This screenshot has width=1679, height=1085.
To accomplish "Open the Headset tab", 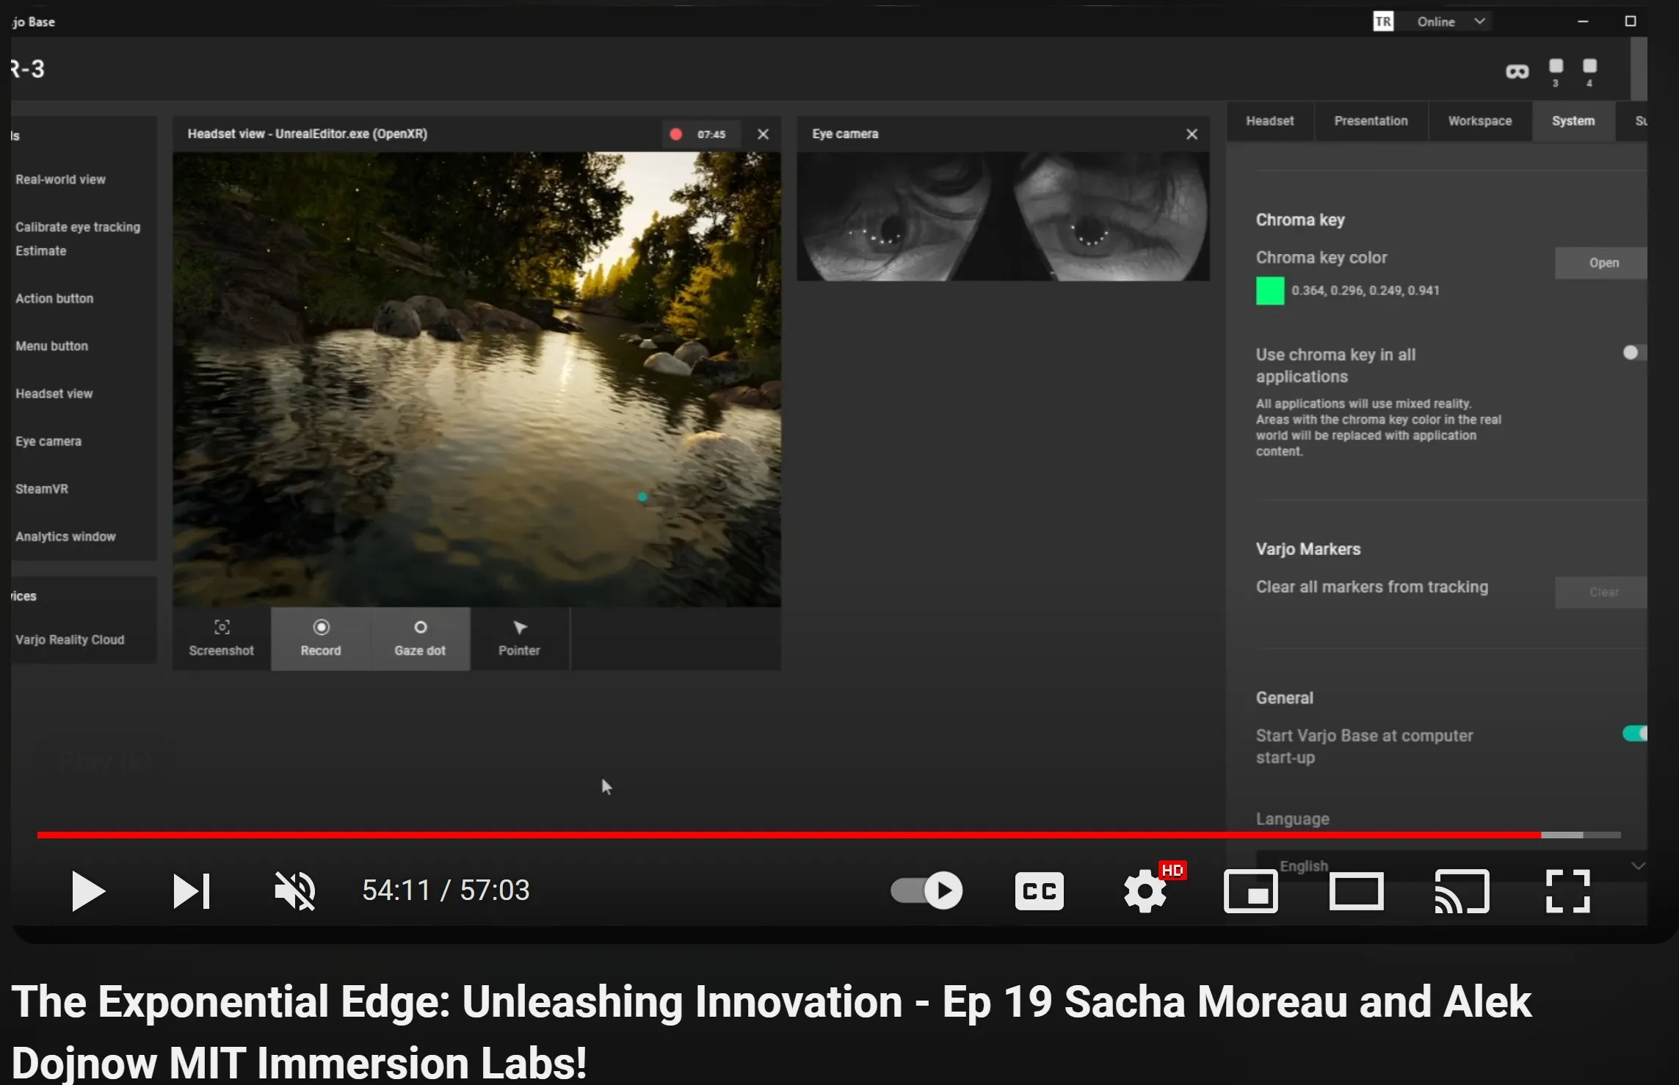I will tap(1269, 121).
